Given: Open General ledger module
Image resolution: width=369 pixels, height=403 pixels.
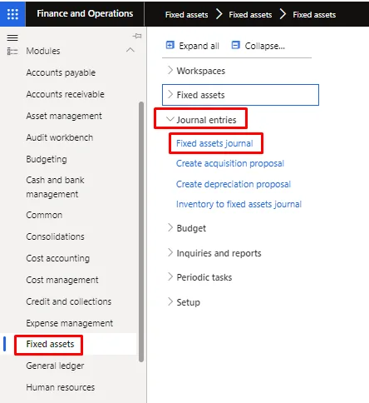Looking at the screenshot, I should click(55, 366).
